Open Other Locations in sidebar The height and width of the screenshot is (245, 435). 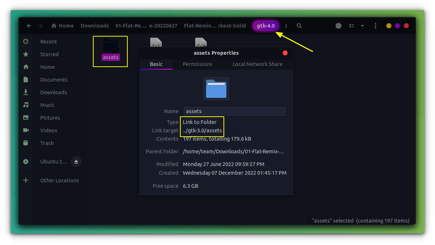pos(59,180)
